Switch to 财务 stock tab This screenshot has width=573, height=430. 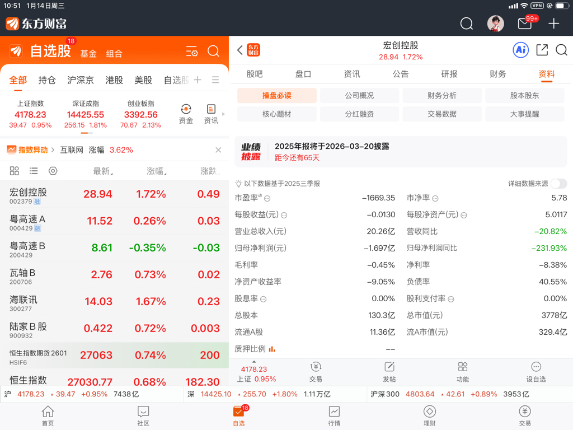pyautogui.click(x=497, y=74)
